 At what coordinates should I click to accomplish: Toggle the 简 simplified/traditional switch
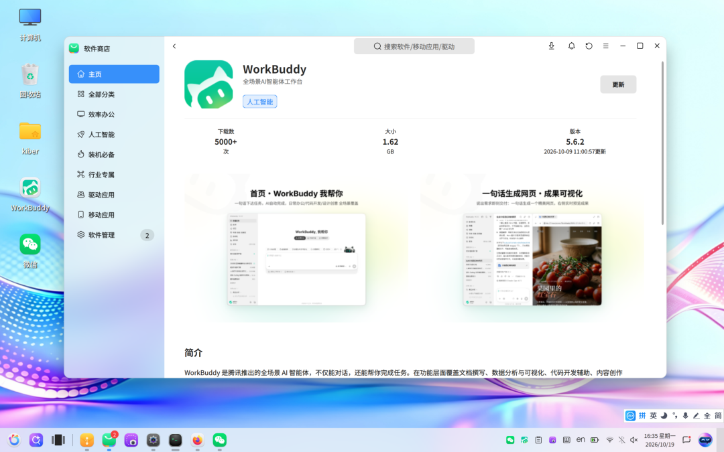tap(718, 416)
